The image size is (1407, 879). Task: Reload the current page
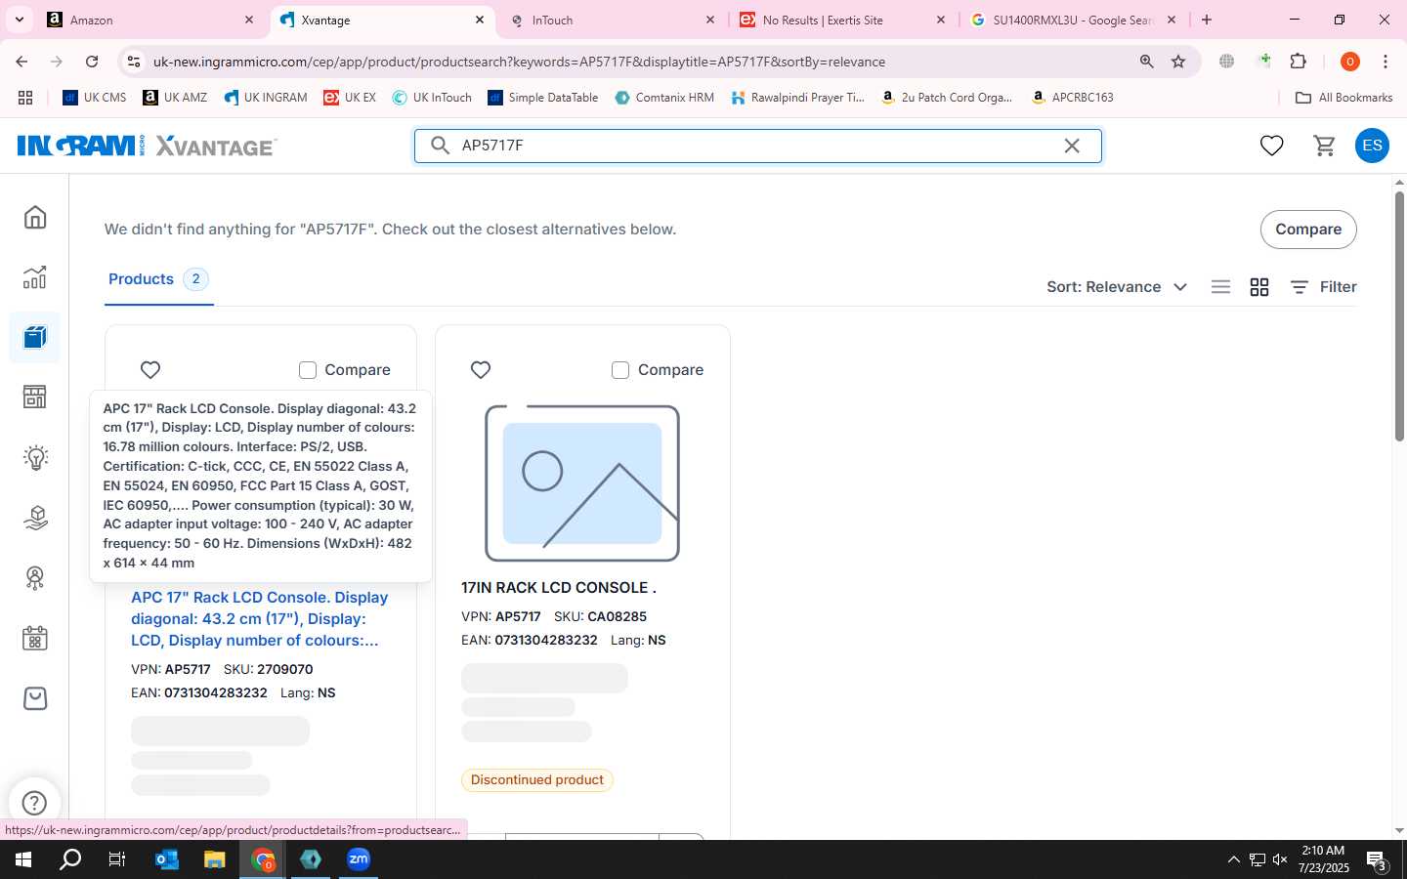pos(92,62)
